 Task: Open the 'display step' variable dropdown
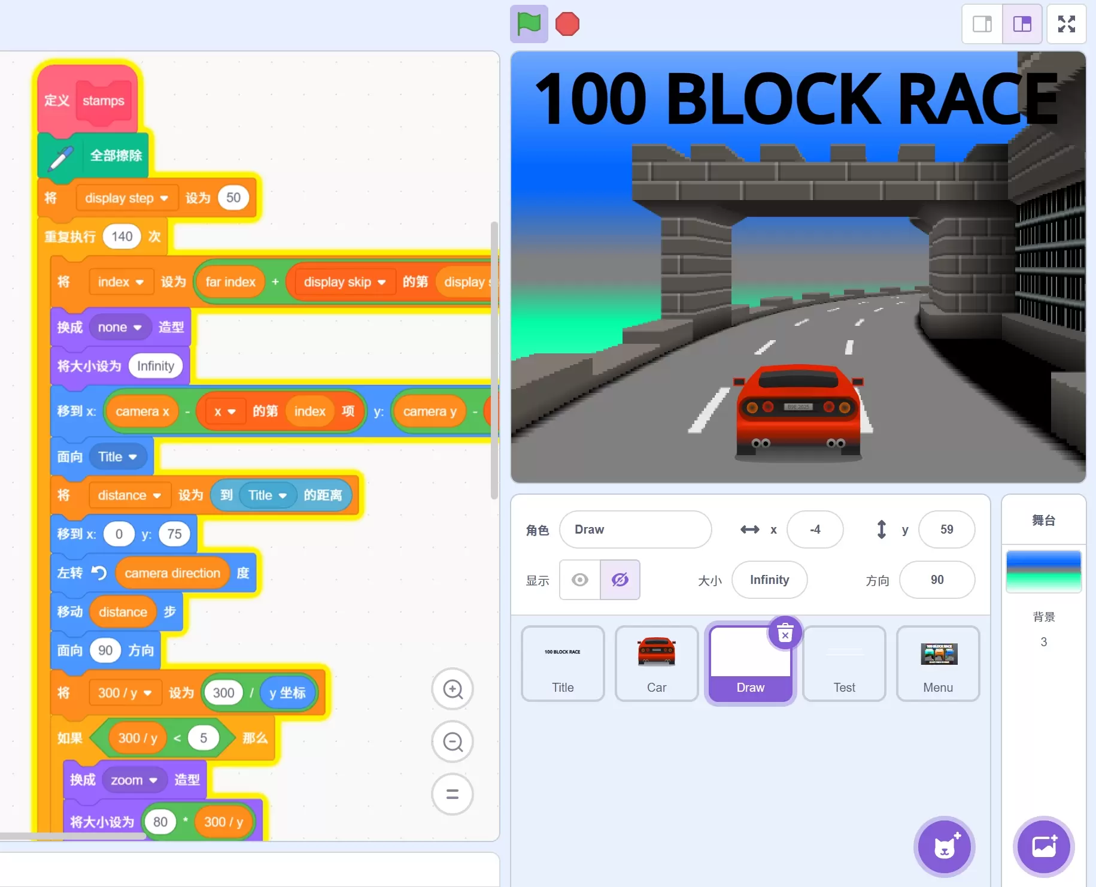[126, 198]
